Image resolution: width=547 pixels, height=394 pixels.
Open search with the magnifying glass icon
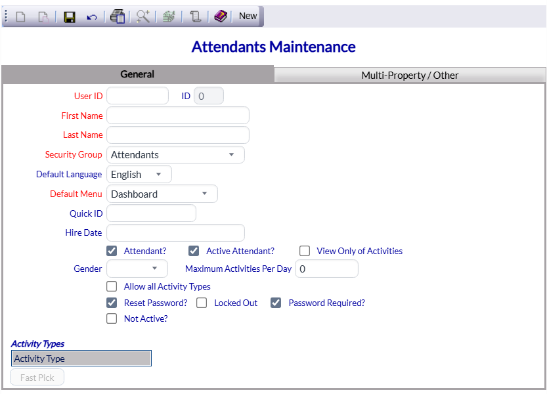click(143, 16)
